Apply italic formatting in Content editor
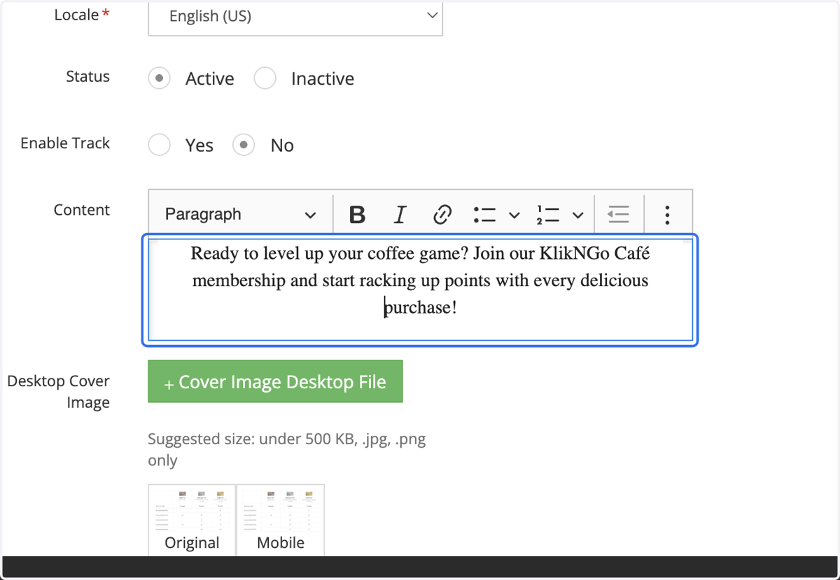This screenshot has height=580, width=840. pos(400,214)
